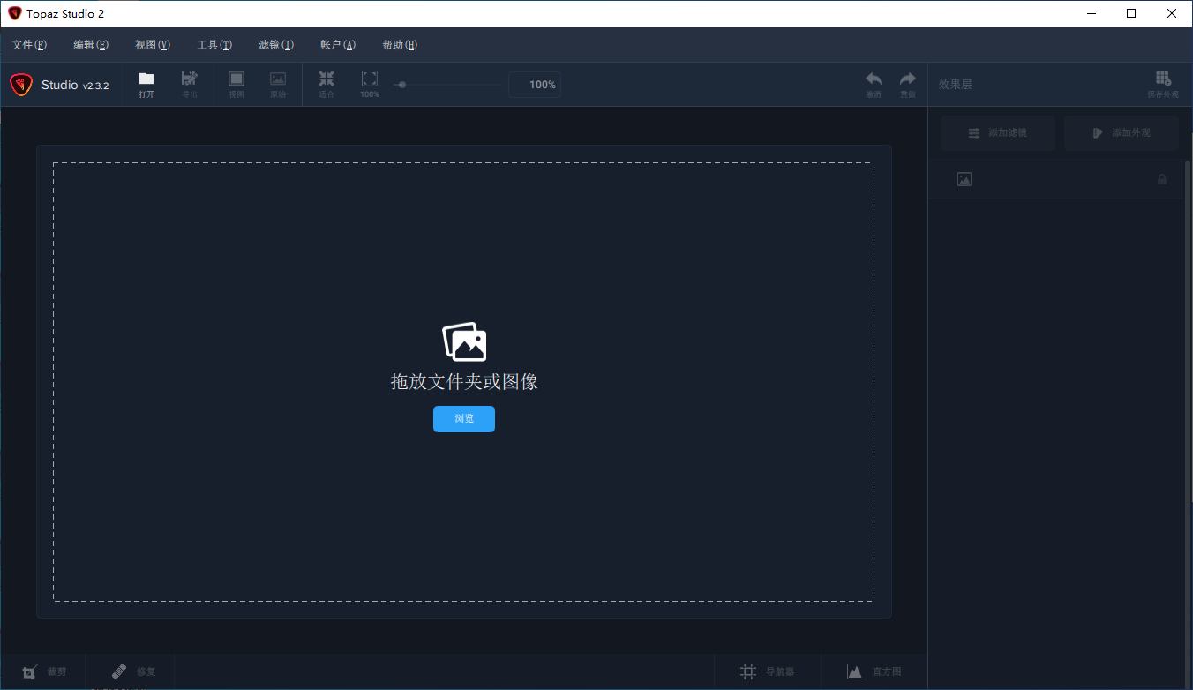Toggle the layer lock icon

1162,180
